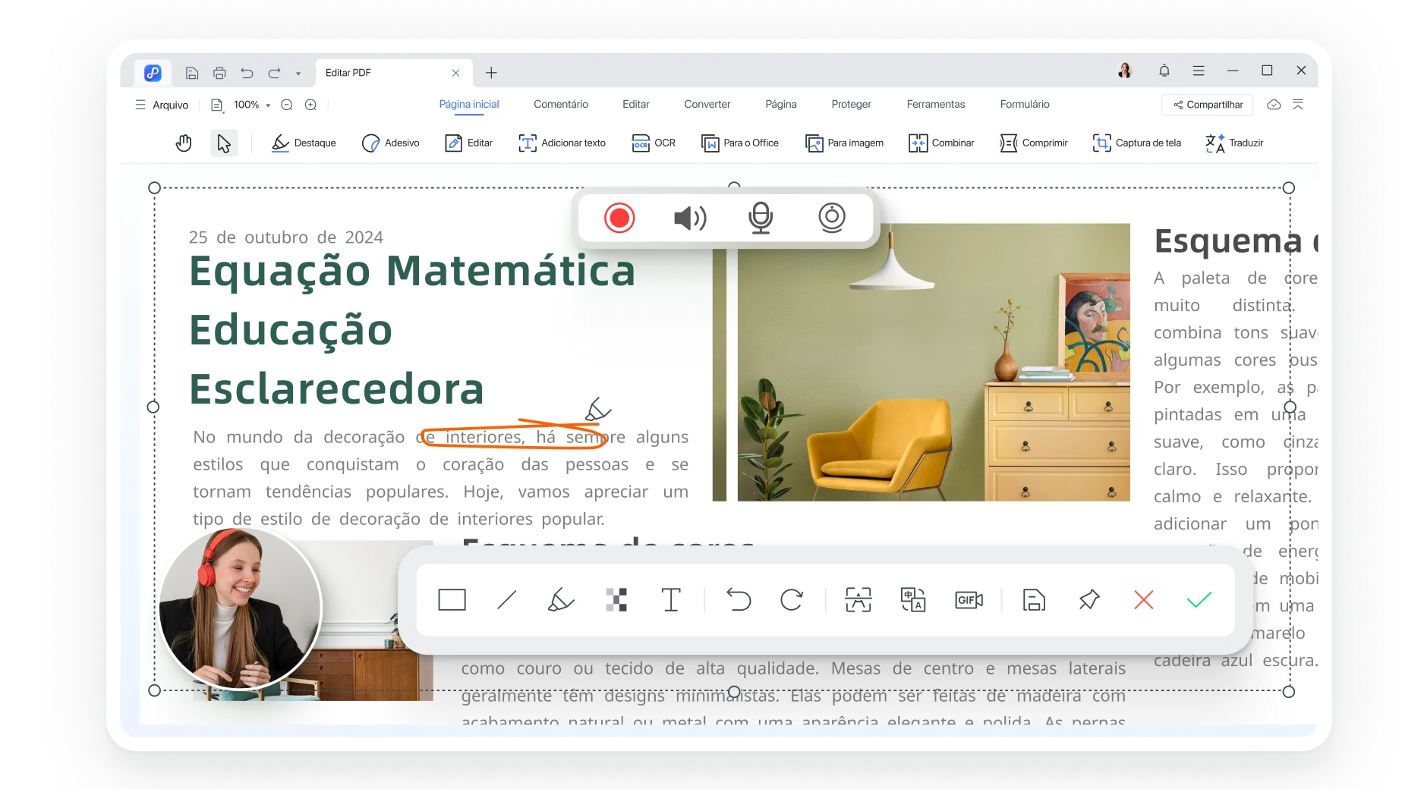1424x789 pixels.
Task: Start GIF recording icon
Action: pyautogui.click(x=969, y=600)
